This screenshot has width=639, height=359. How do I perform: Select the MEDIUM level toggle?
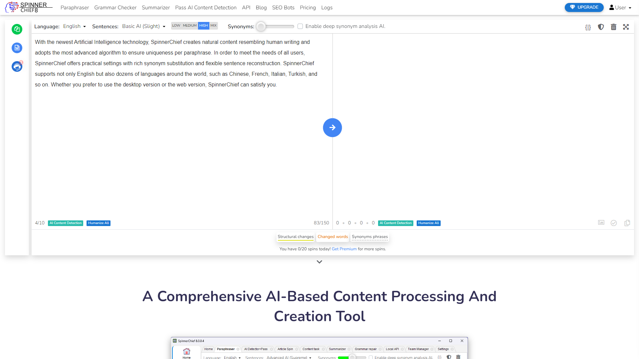coord(189,26)
